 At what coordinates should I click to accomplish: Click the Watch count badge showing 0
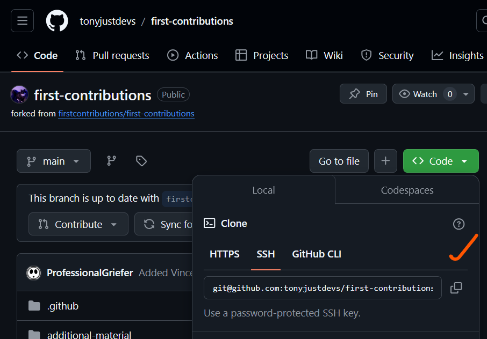coord(450,94)
